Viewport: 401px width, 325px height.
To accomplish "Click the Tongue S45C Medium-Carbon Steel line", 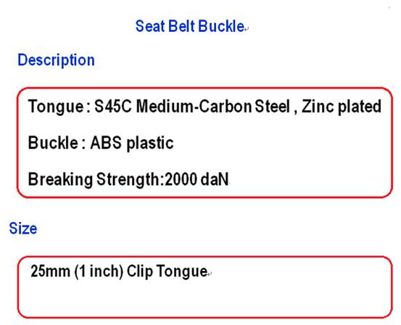I will point(204,107).
